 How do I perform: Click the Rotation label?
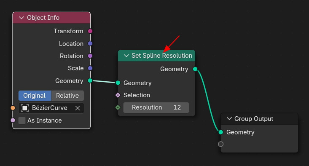click(72, 56)
